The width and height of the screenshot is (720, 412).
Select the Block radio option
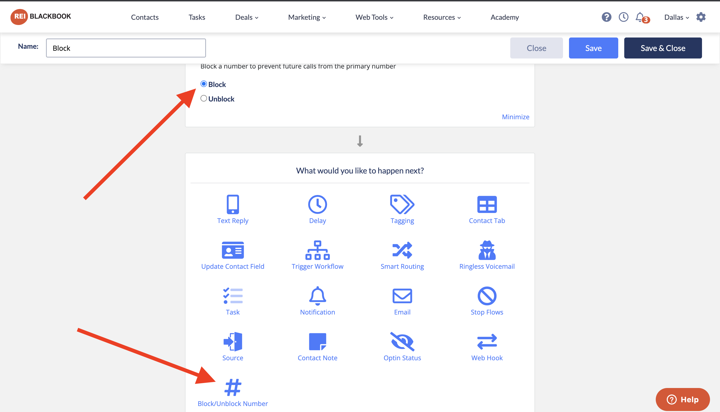[203, 84]
